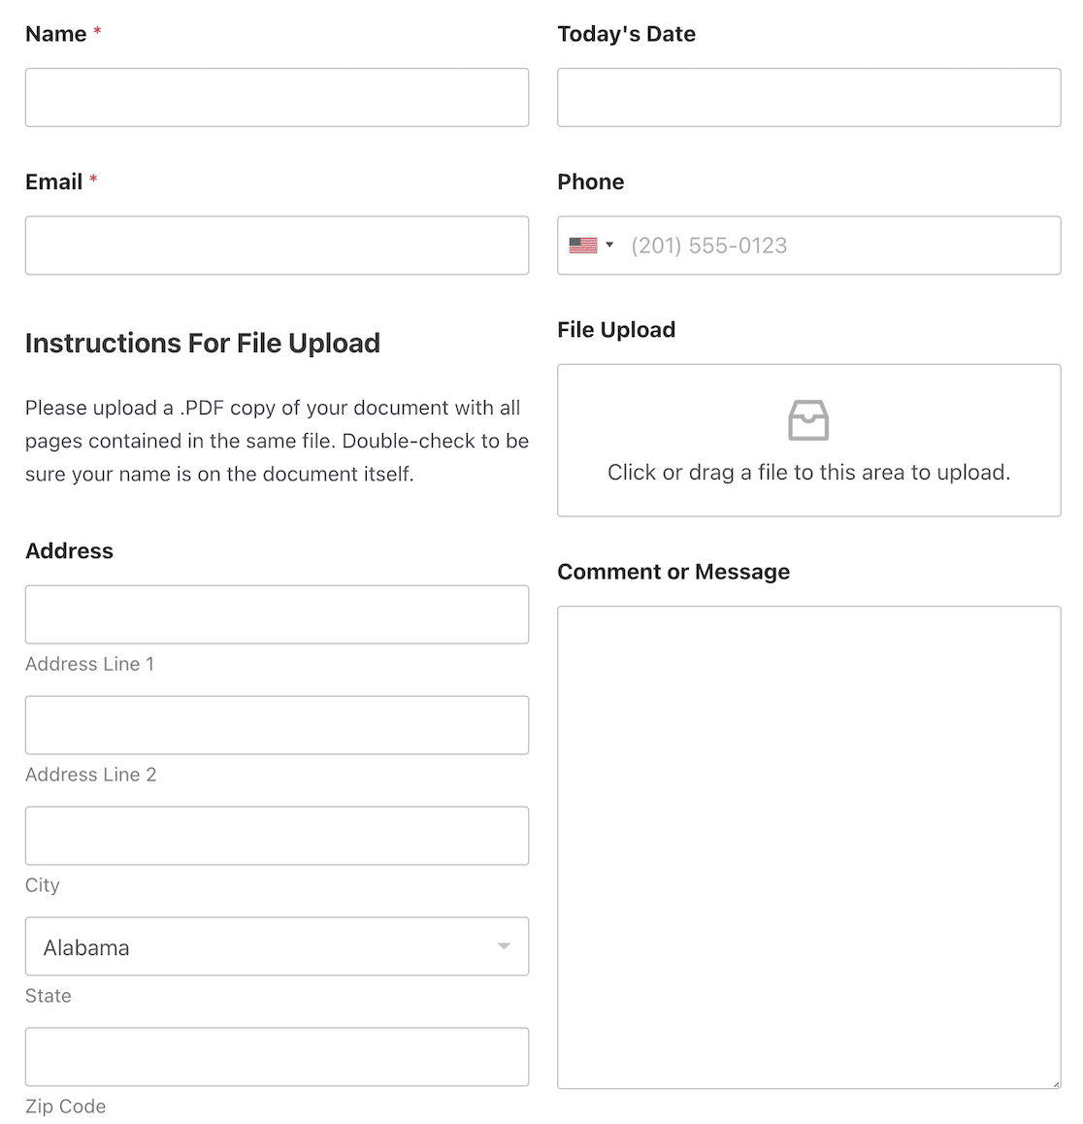Screen dimensions: 1083x1124
Task: Select the Zip Code input field
Action: click(277, 1057)
